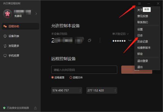This screenshot has width=163, height=112.
Task: Expand account details chevron arrow
Action: pyautogui.click(x=36, y=14)
